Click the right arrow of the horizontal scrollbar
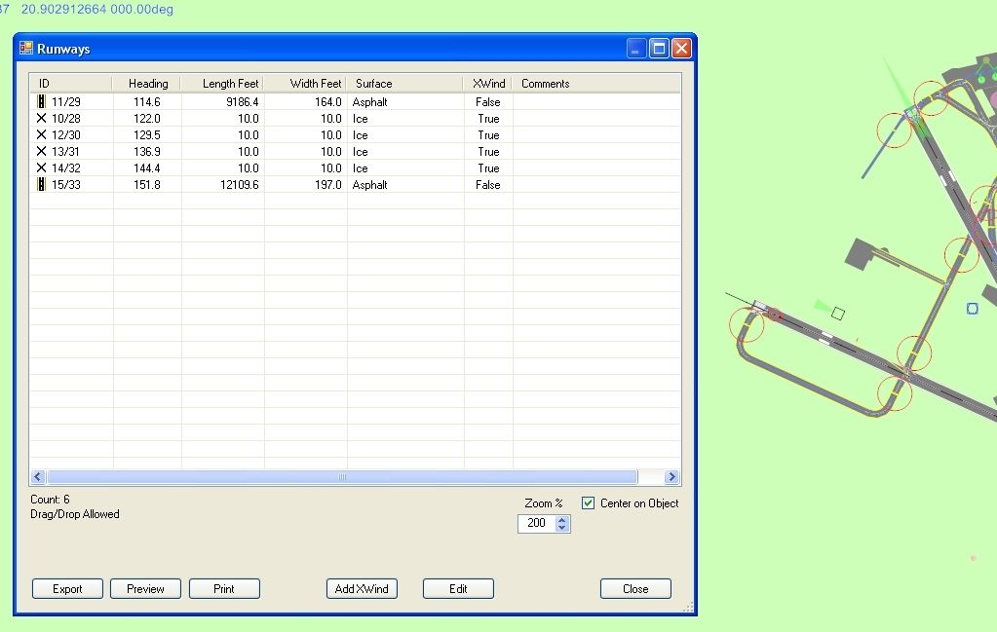Screen dimensions: 997x632 click(x=671, y=476)
